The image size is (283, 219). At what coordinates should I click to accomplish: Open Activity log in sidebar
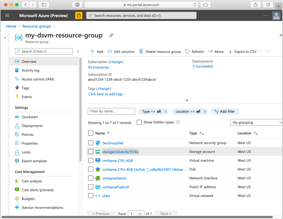30,71
